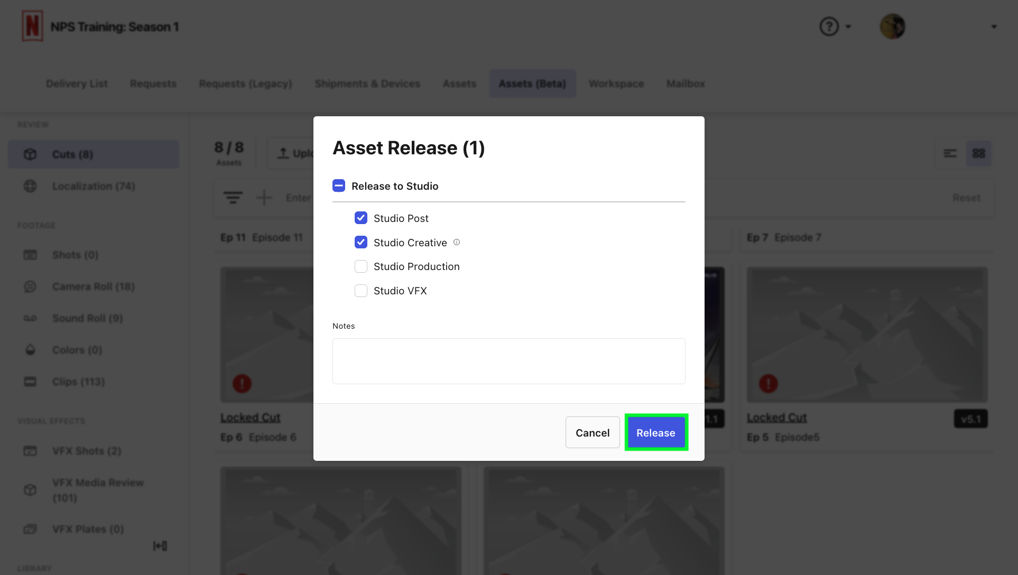Switch to the Delivery List tab

77,84
